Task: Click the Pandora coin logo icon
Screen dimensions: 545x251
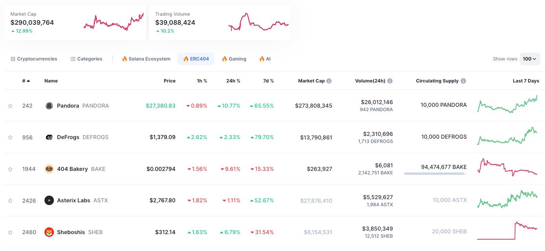Action: pyautogui.click(x=49, y=106)
